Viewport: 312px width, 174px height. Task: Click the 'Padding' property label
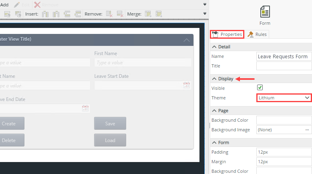pos(220,152)
